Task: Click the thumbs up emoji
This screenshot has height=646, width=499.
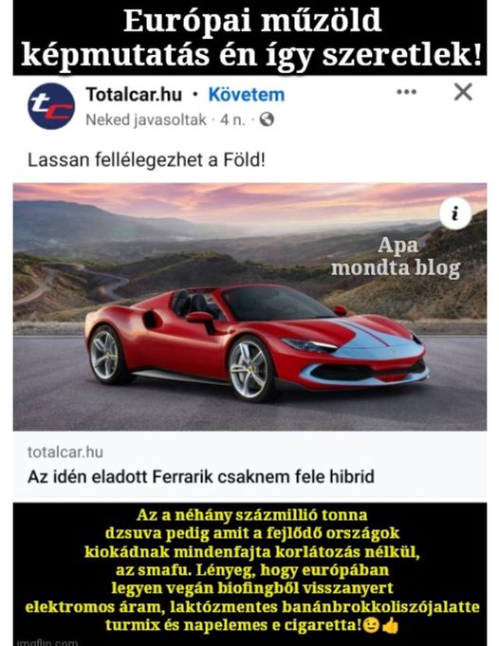Action: (x=390, y=625)
